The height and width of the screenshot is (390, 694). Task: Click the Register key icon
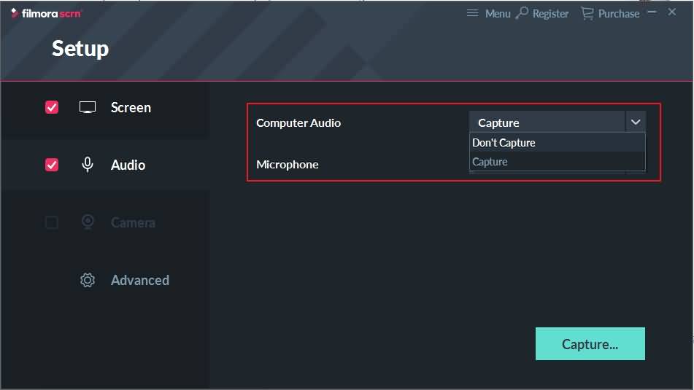click(522, 13)
